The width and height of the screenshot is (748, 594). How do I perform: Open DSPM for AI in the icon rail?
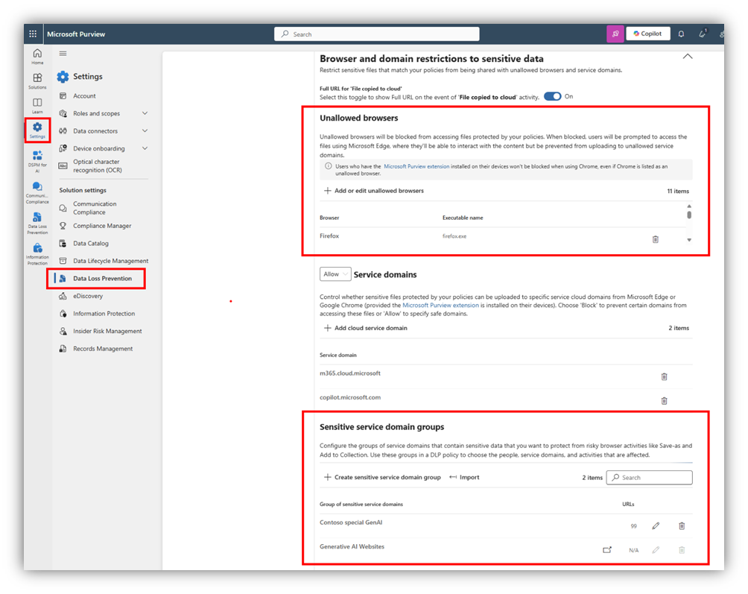pyautogui.click(x=37, y=161)
